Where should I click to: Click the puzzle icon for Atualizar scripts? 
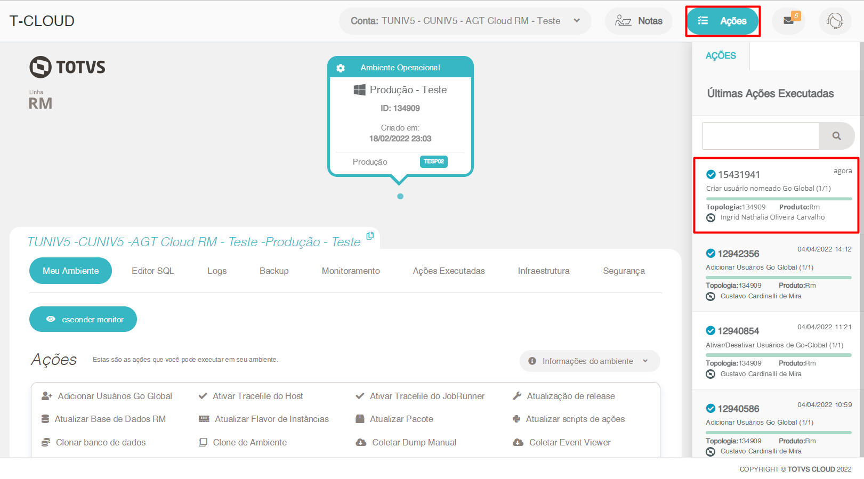tap(516, 419)
